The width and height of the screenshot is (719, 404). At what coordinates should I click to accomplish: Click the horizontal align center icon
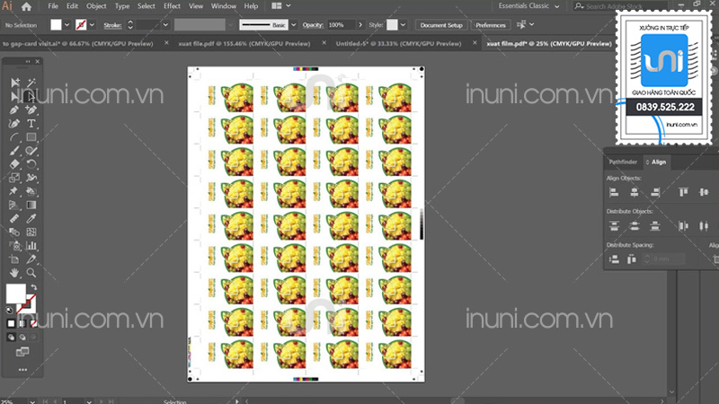(635, 191)
